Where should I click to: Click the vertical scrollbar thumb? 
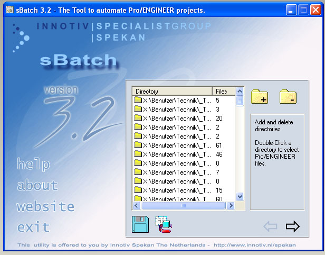(240, 101)
